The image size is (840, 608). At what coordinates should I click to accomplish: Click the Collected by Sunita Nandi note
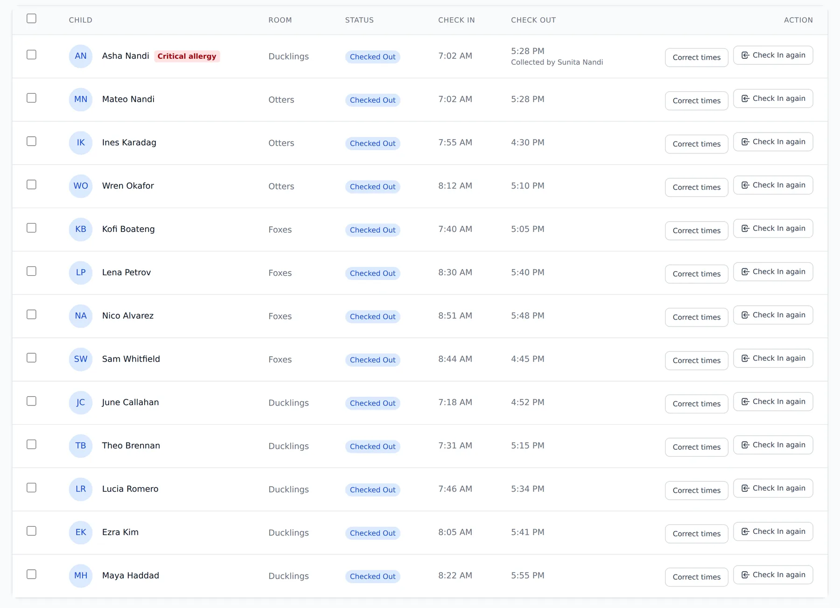(557, 63)
